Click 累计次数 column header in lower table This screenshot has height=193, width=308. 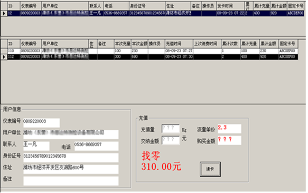click(231, 44)
